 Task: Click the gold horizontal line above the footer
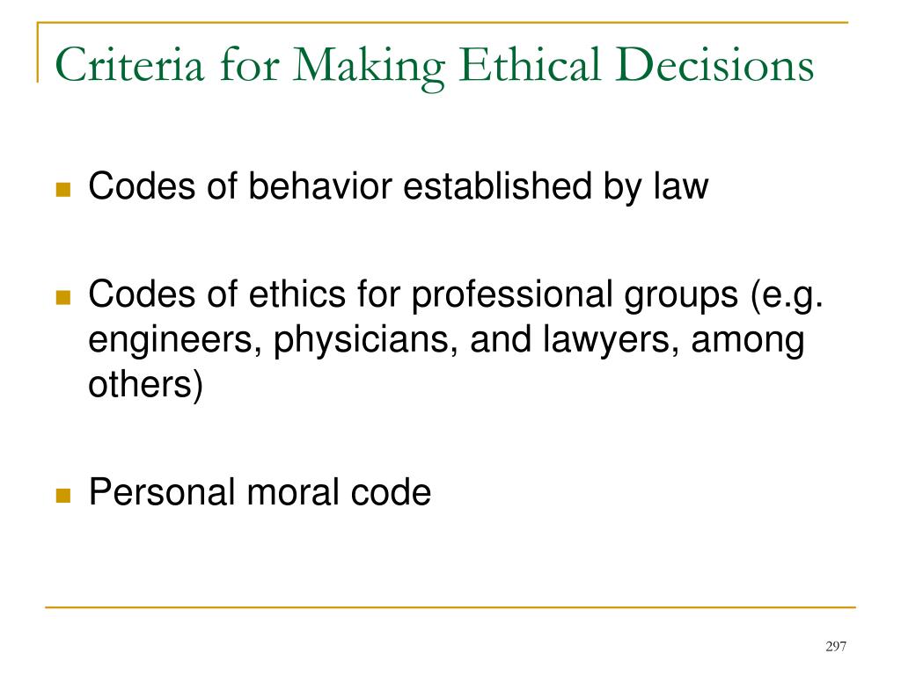pos(450,606)
